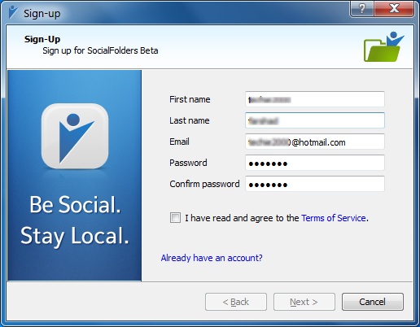
Task: Focus the First name field
Action: pos(315,99)
